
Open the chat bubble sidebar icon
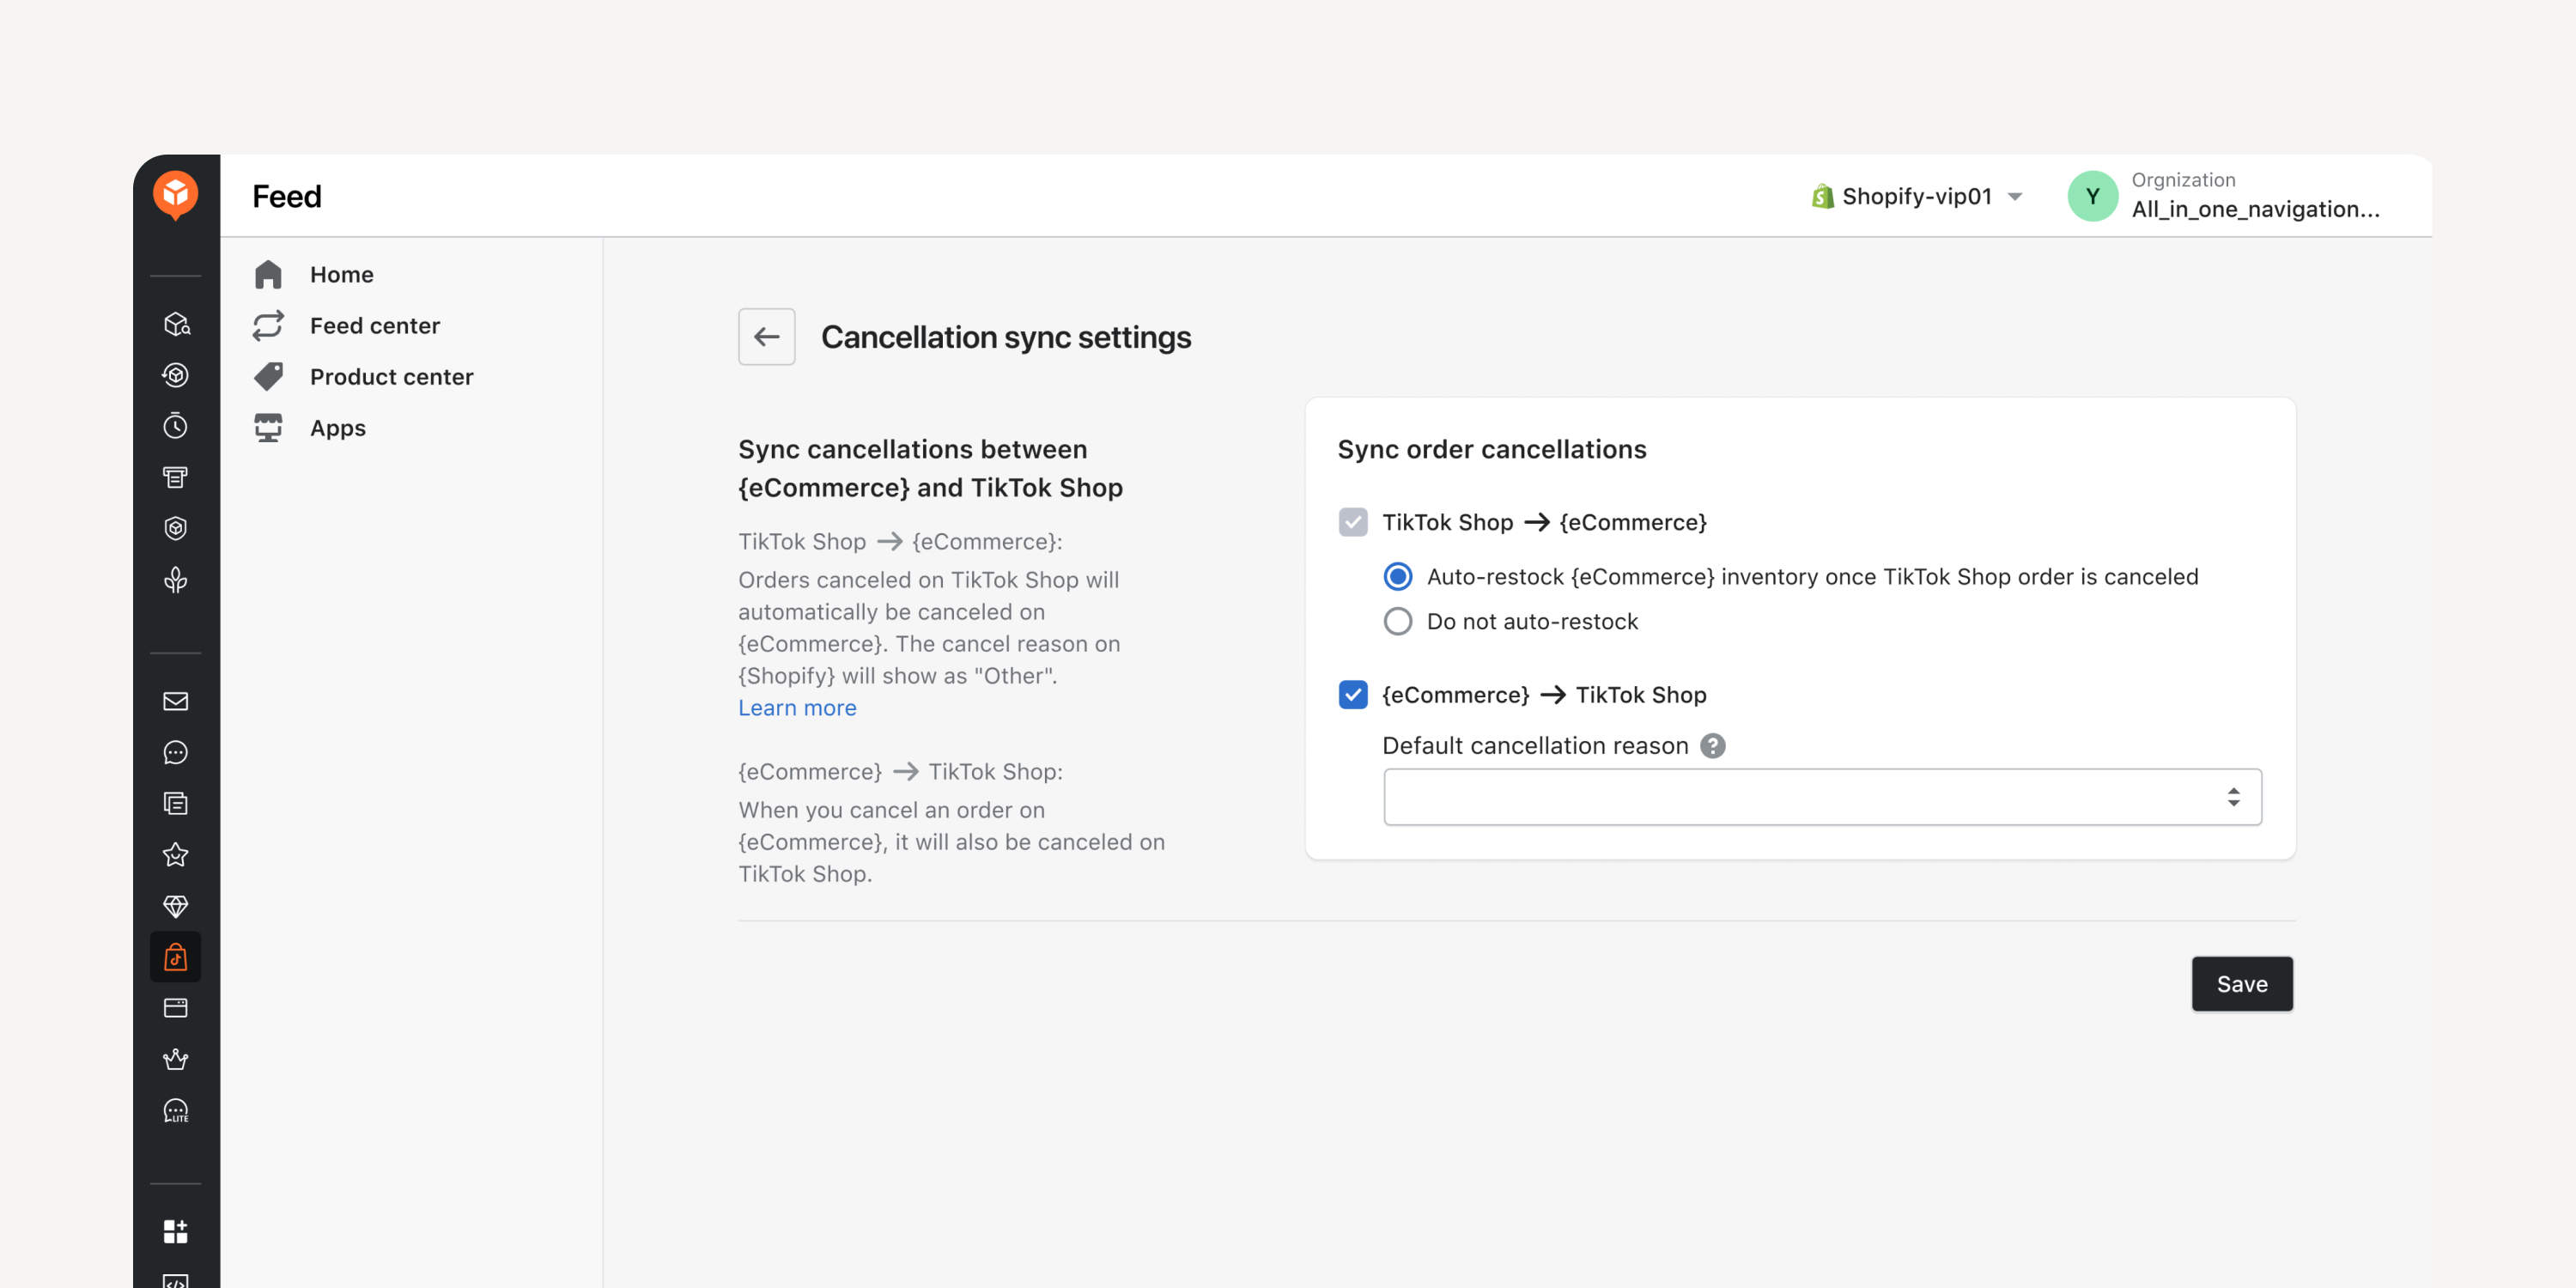[176, 752]
